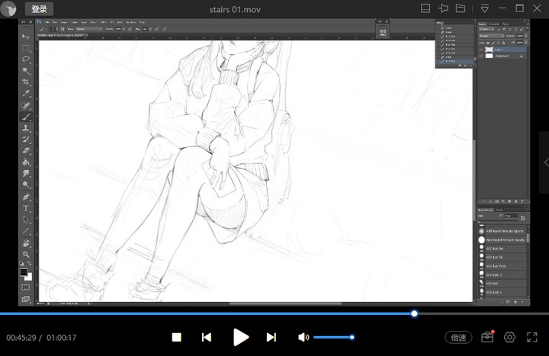Viewport: 549px width, 356px height.
Task: Toggle Layer 1 visibility eye
Action: pos(481,50)
